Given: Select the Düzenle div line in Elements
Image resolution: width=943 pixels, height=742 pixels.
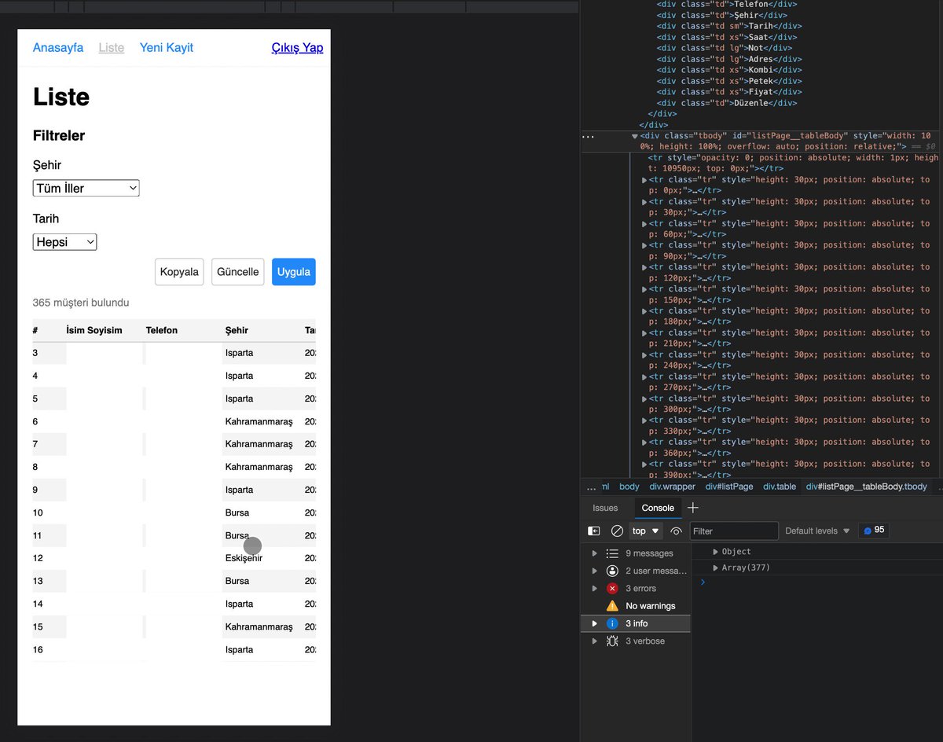Looking at the screenshot, I should [727, 103].
